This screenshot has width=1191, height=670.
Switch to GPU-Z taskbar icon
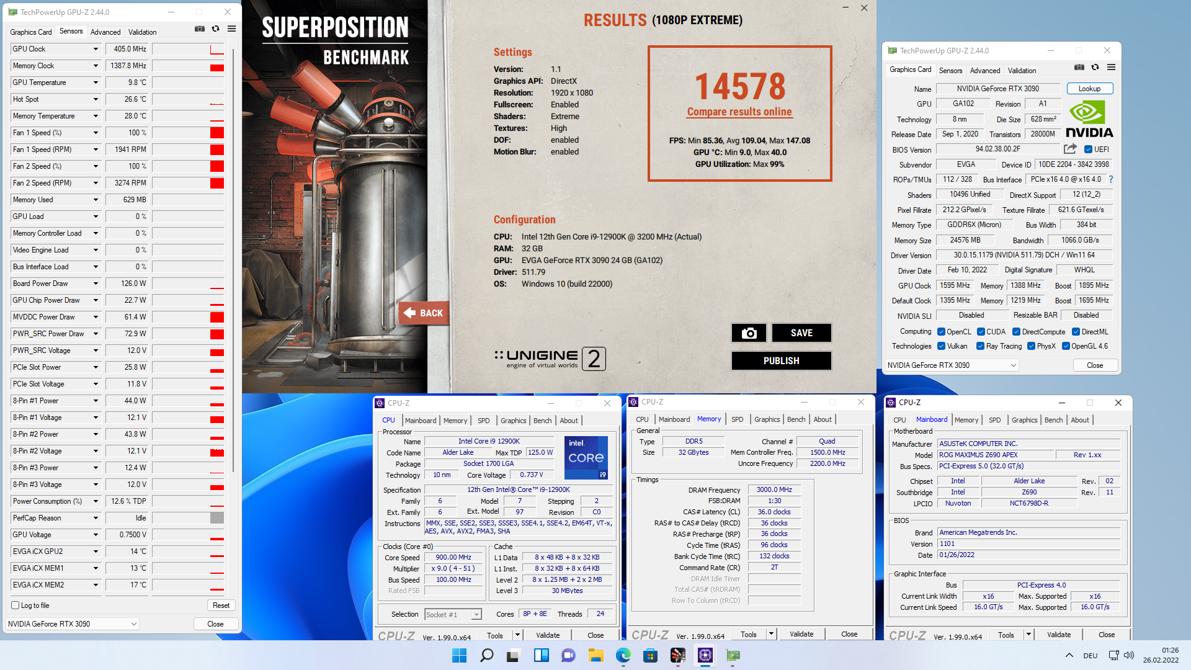point(733,655)
